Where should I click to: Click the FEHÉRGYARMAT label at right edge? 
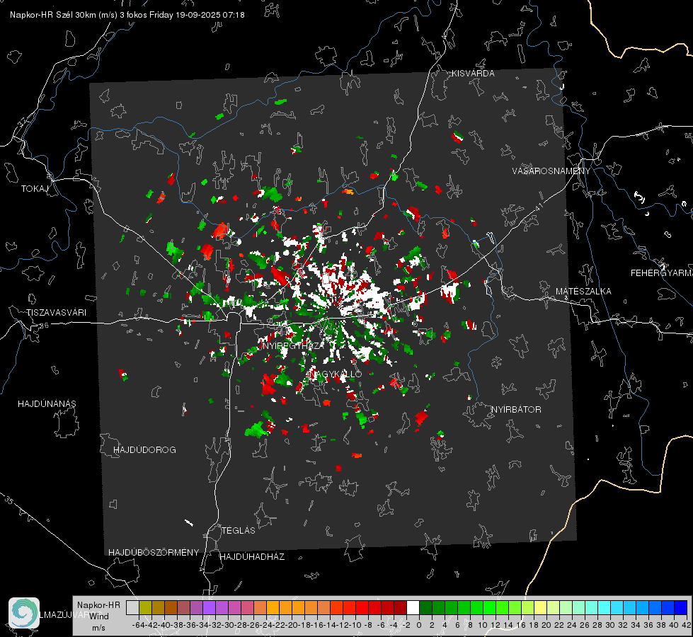pyautogui.click(x=661, y=273)
